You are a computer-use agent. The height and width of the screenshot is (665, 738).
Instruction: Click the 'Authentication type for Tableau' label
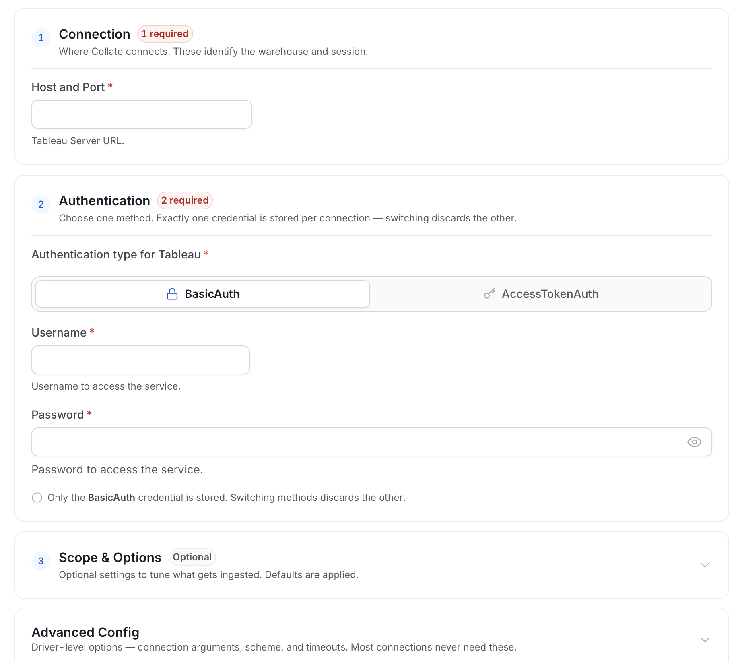116,254
